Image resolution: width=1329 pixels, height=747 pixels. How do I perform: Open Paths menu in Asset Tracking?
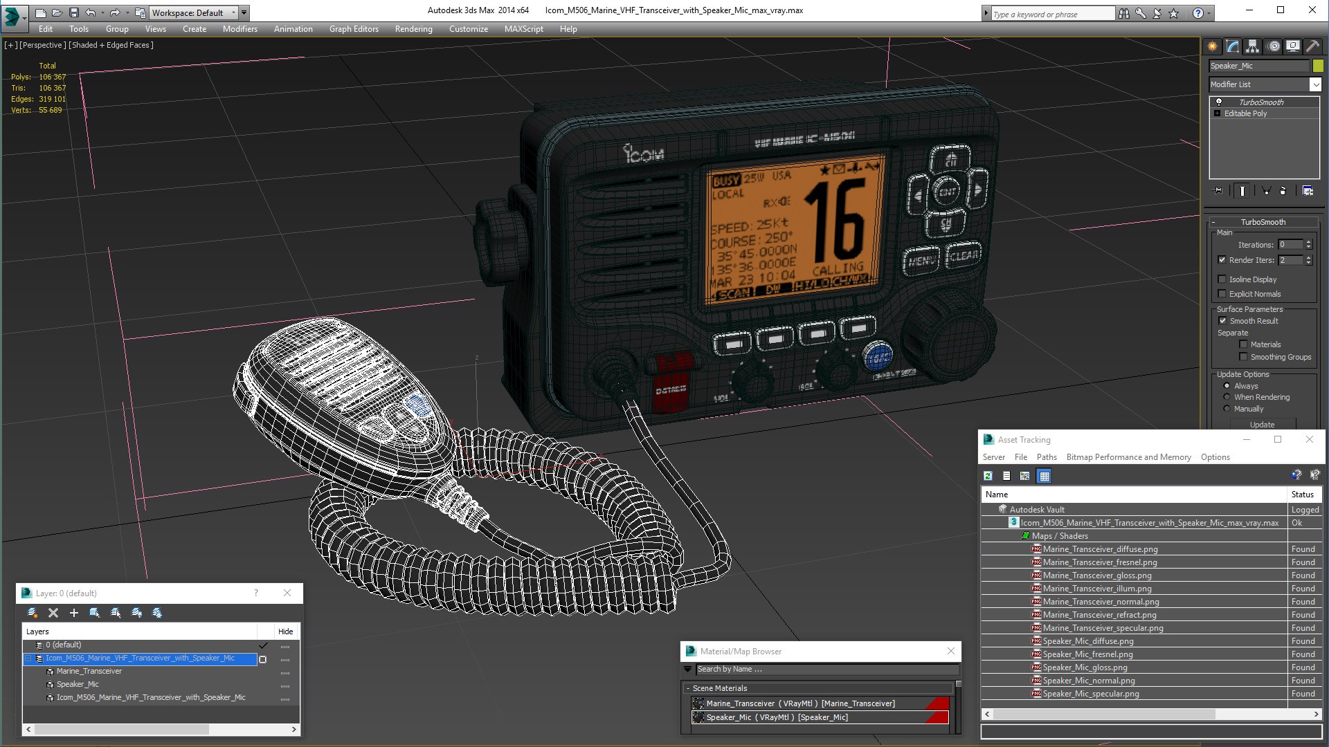point(1047,457)
